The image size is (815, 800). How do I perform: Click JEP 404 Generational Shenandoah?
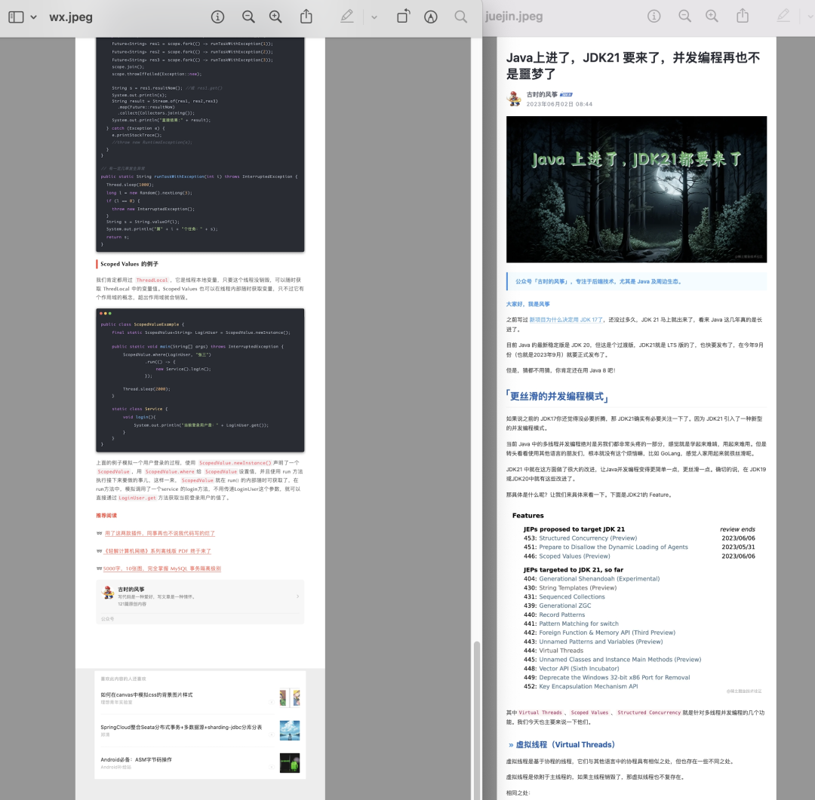(x=598, y=579)
